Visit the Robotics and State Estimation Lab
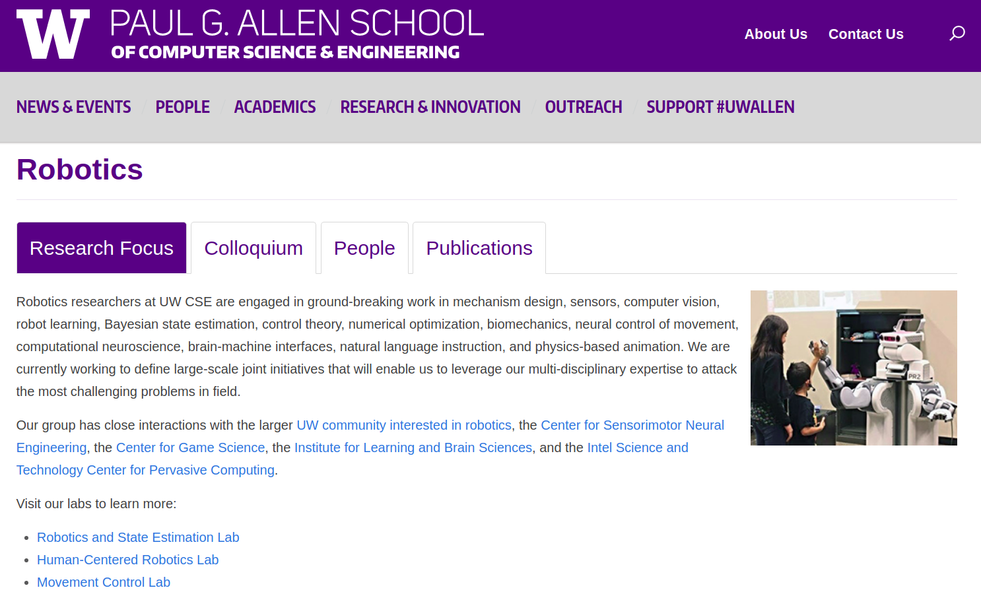The image size is (981, 596). (x=138, y=538)
